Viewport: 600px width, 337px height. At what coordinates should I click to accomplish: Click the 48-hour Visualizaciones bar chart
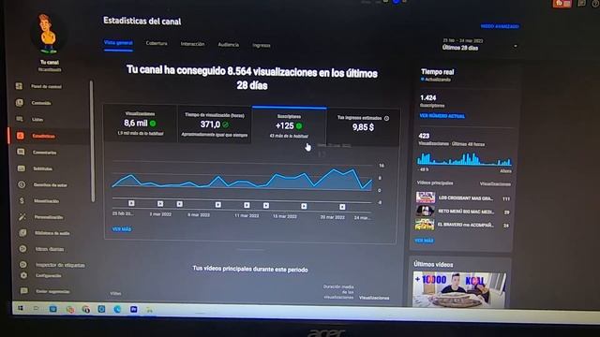[465, 159]
